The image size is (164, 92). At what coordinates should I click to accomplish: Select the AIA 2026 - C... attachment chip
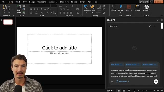click(150, 65)
